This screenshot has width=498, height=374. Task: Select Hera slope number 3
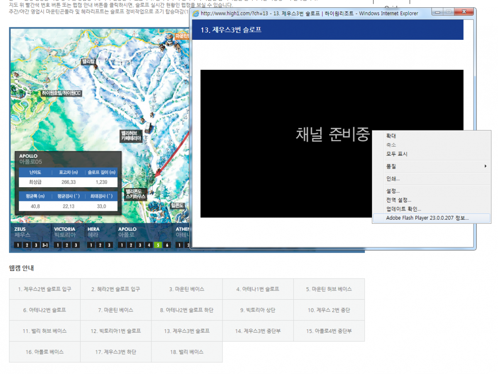tap(109, 245)
